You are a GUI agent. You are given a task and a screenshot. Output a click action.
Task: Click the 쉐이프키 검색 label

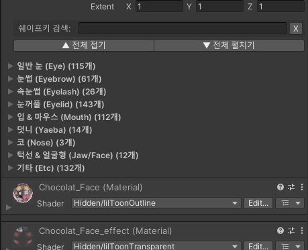(x=44, y=29)
